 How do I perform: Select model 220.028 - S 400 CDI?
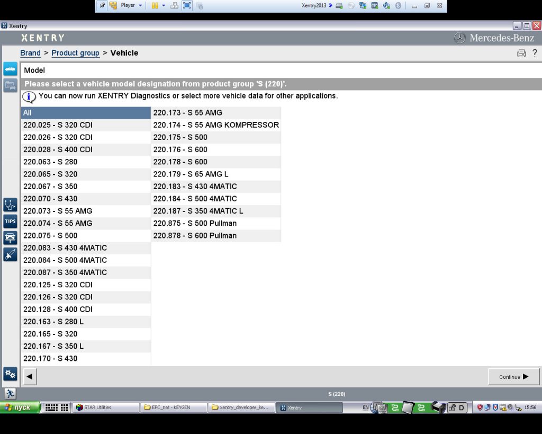(86, 149)
